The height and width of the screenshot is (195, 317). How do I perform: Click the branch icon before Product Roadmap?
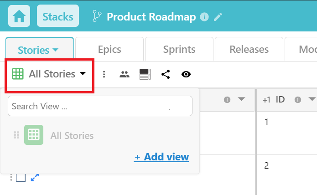(97, 16)
